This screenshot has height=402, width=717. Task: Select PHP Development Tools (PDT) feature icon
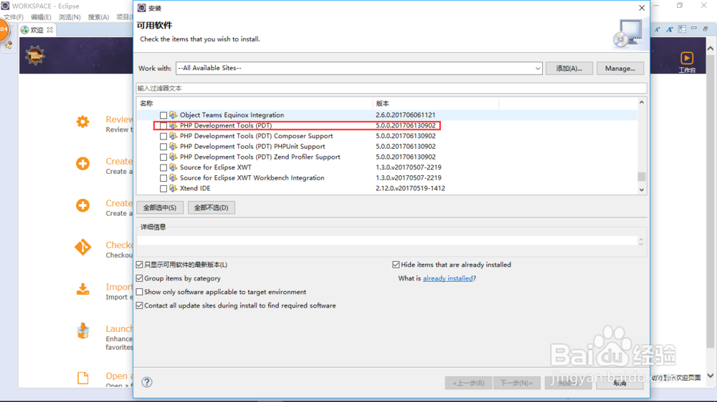click(174, 125)
